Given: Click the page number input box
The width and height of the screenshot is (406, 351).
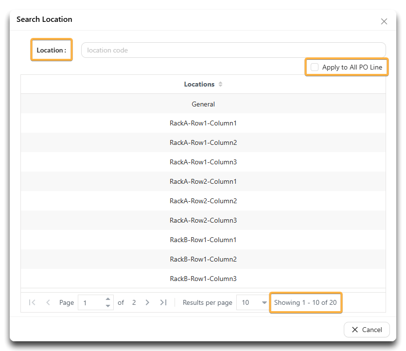Looking at the screenshot, I should point(92,302).
